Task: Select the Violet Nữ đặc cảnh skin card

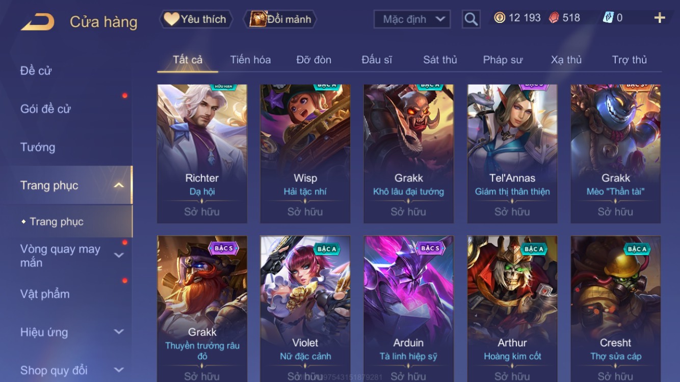Action: [x=305, y=309]
